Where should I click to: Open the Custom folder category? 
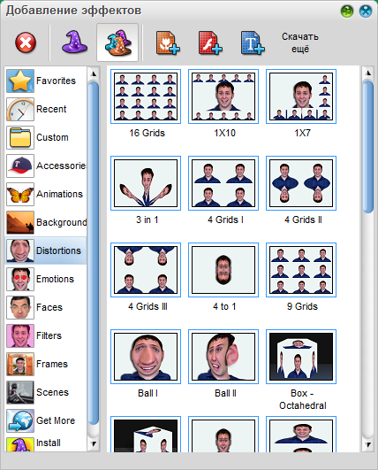(46, 137)
